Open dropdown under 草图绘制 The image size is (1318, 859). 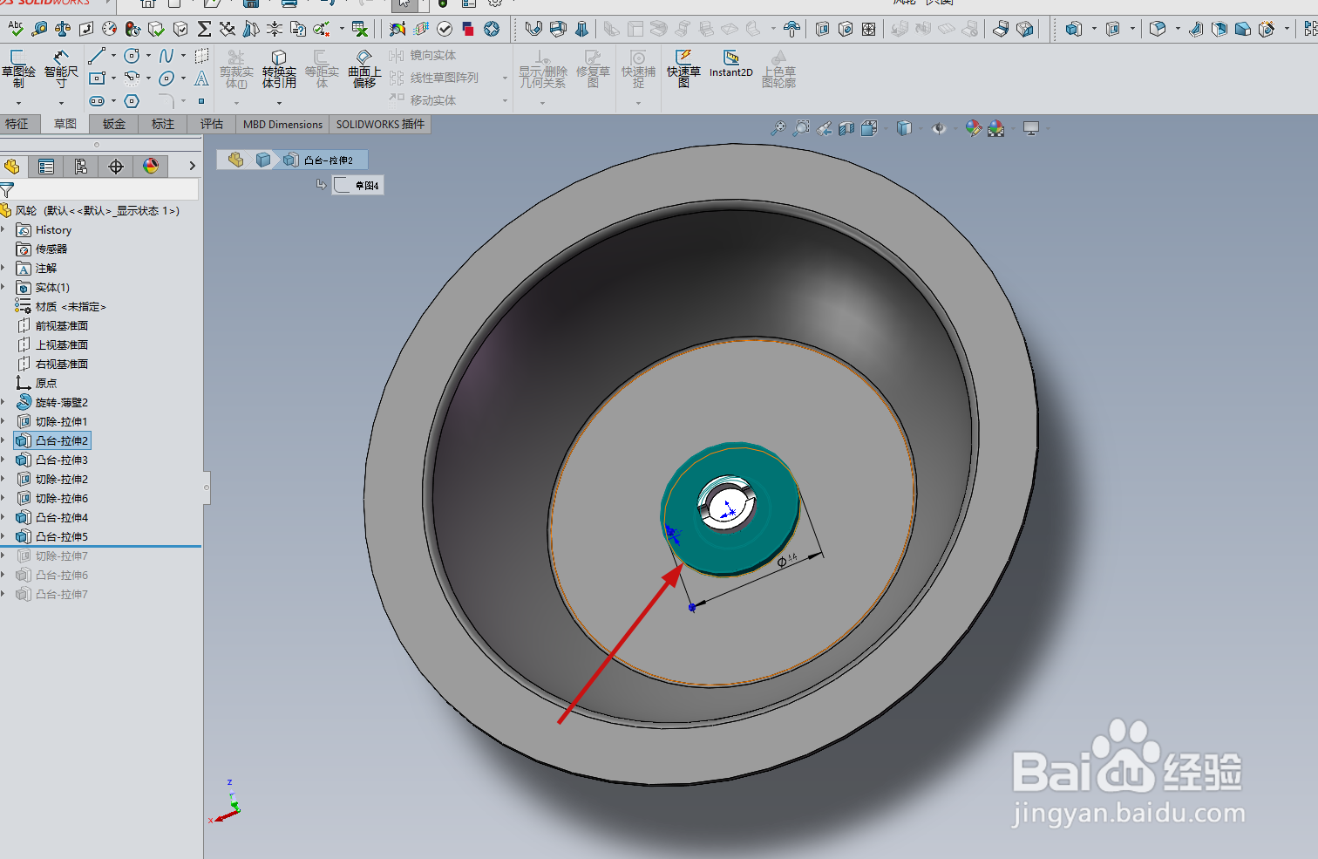point(18,103)
